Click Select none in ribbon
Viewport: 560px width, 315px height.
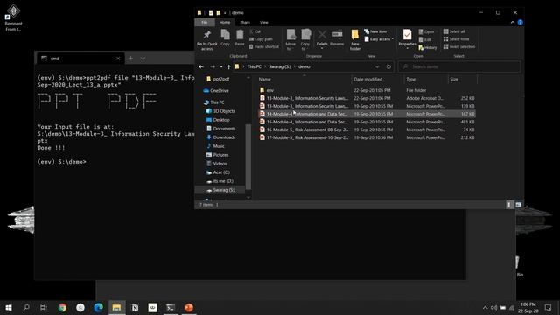tap(456, 39)
